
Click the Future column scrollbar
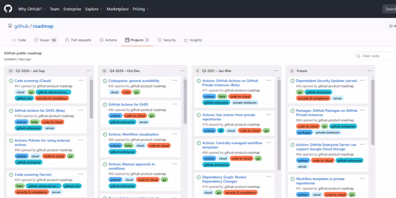tap(373, 112)
